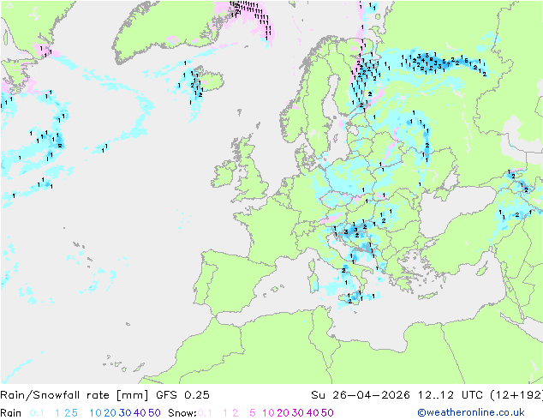Click the date "Su 26-04-2026"
Screen dimensions: 543x420
point(361,395)
